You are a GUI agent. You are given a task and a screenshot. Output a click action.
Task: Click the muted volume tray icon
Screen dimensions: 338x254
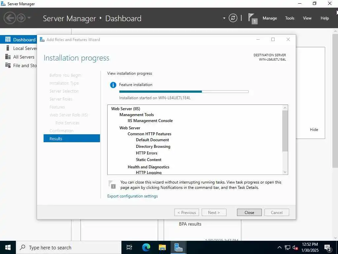[295, 247]
